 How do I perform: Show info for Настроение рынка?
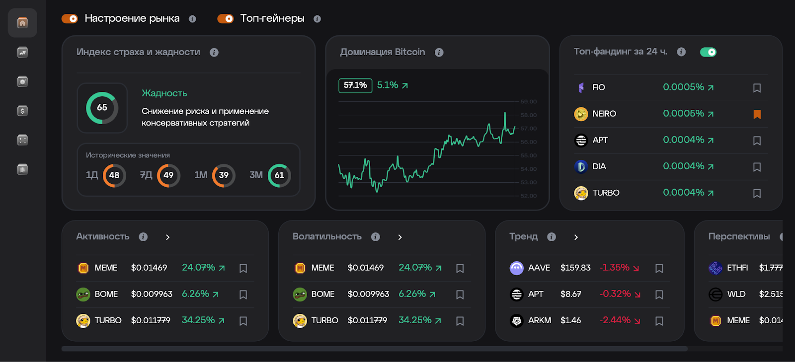[192, 19]
